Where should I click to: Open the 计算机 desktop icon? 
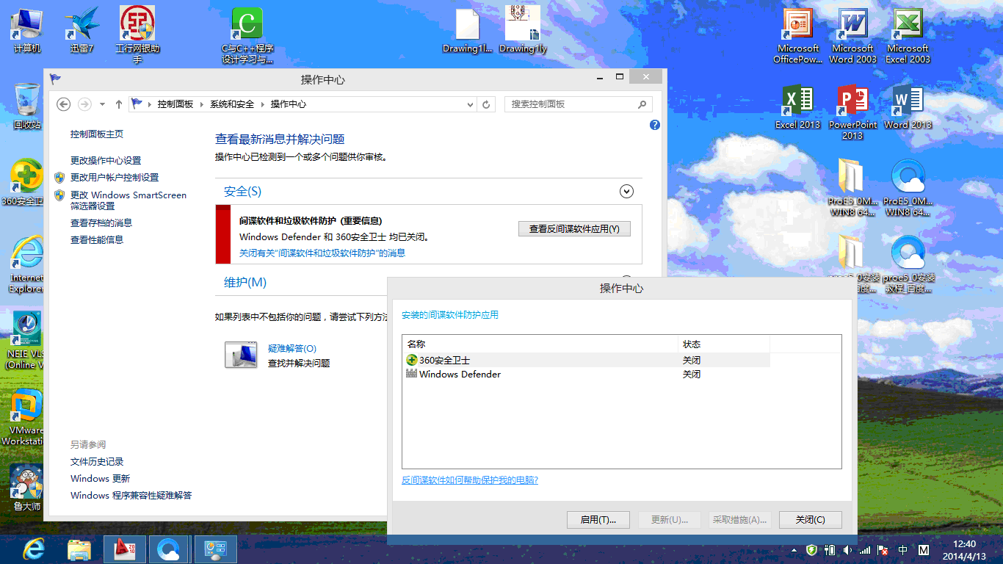click(x=27, y=29)
